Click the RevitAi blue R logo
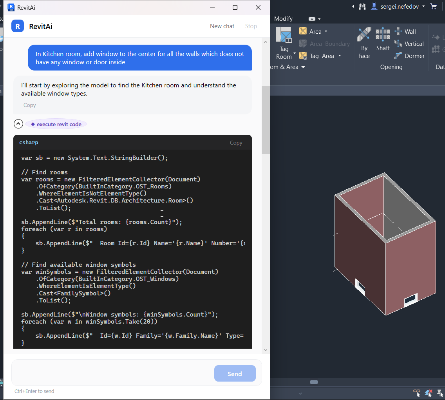The height and width of the screenshot is (400, 445). [x=18, y=26]
